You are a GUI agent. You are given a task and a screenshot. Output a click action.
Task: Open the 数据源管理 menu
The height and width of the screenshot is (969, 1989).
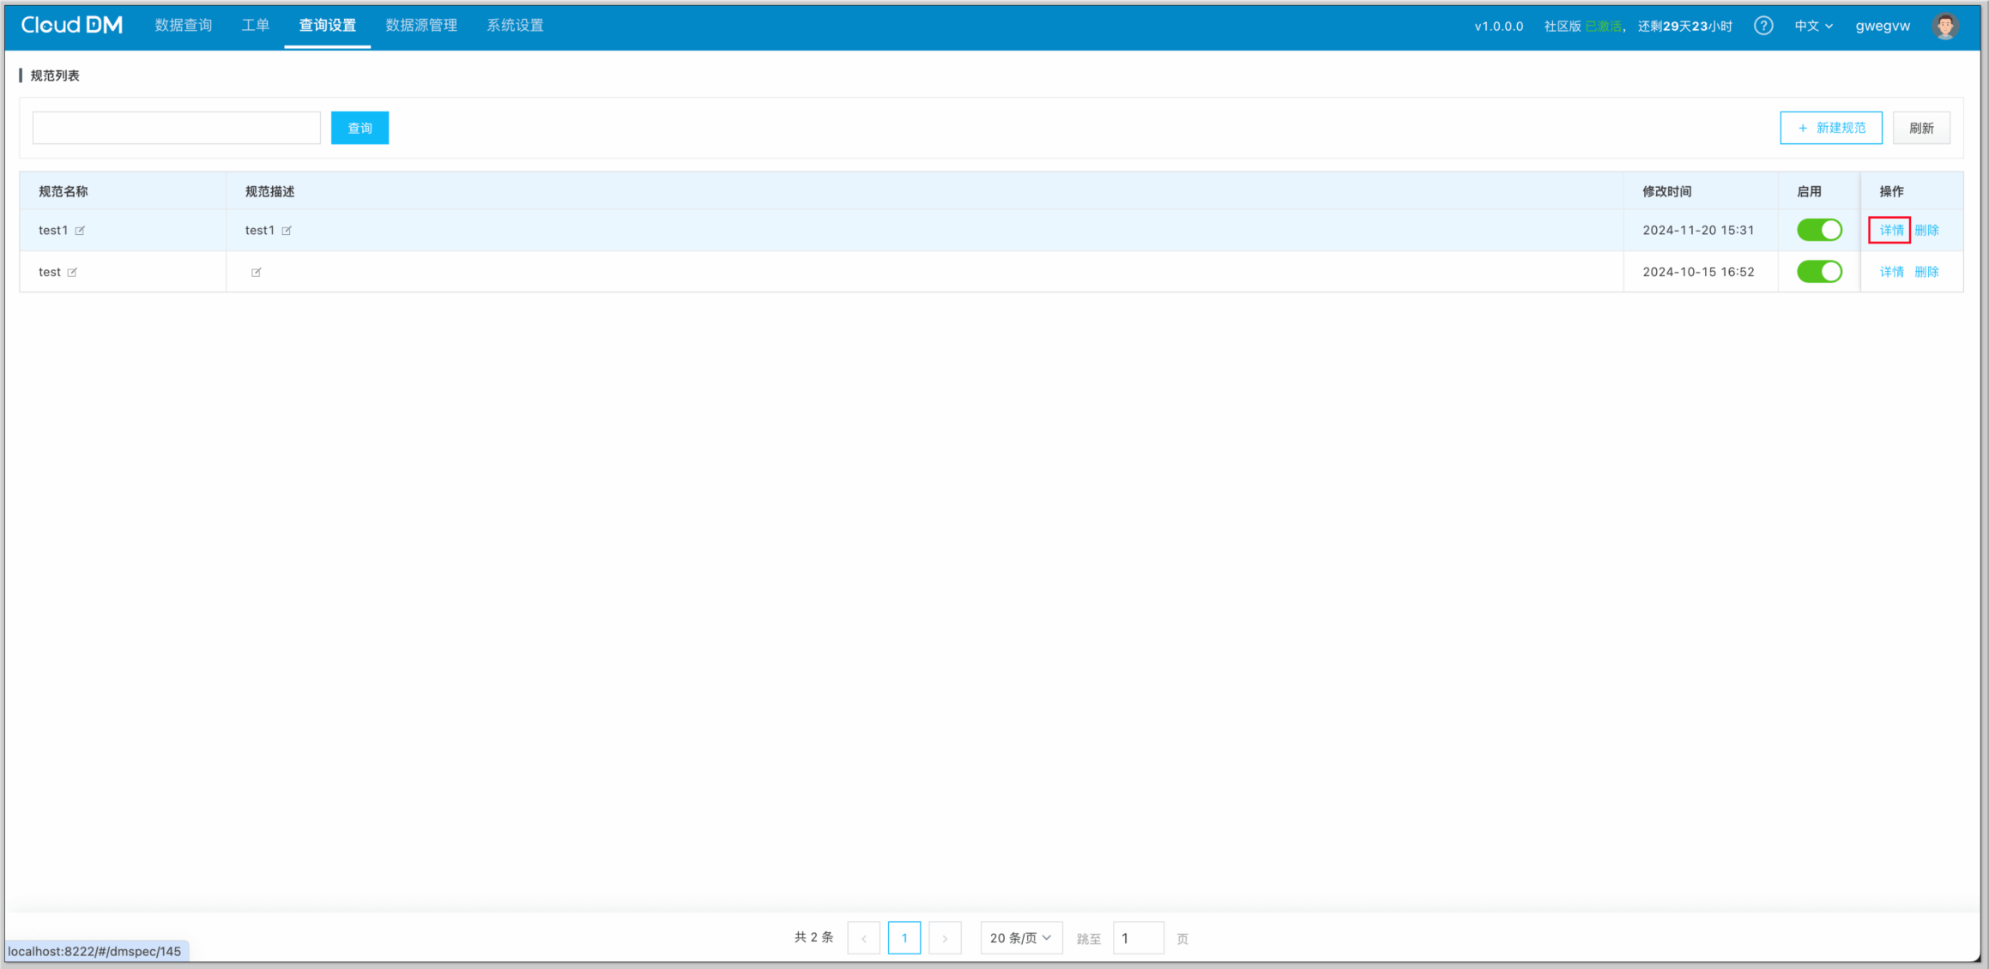tap(421, 26)
